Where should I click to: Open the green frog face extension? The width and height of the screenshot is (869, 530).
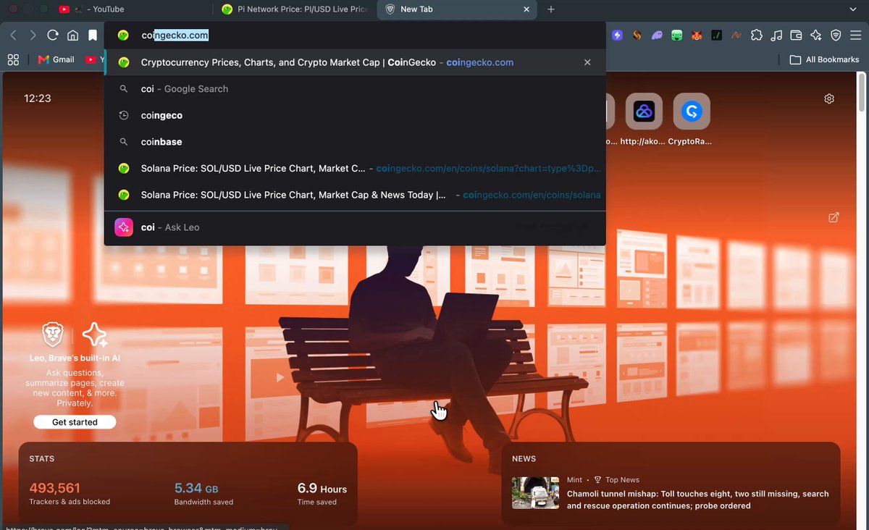tap(676, 35)
